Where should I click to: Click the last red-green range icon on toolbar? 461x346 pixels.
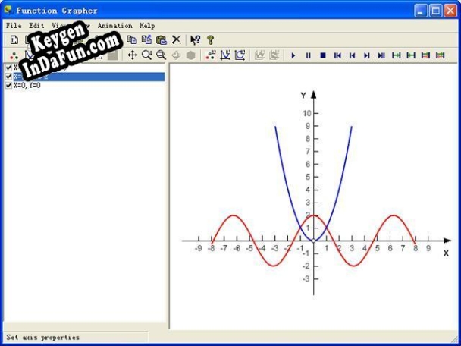[440, 55]
